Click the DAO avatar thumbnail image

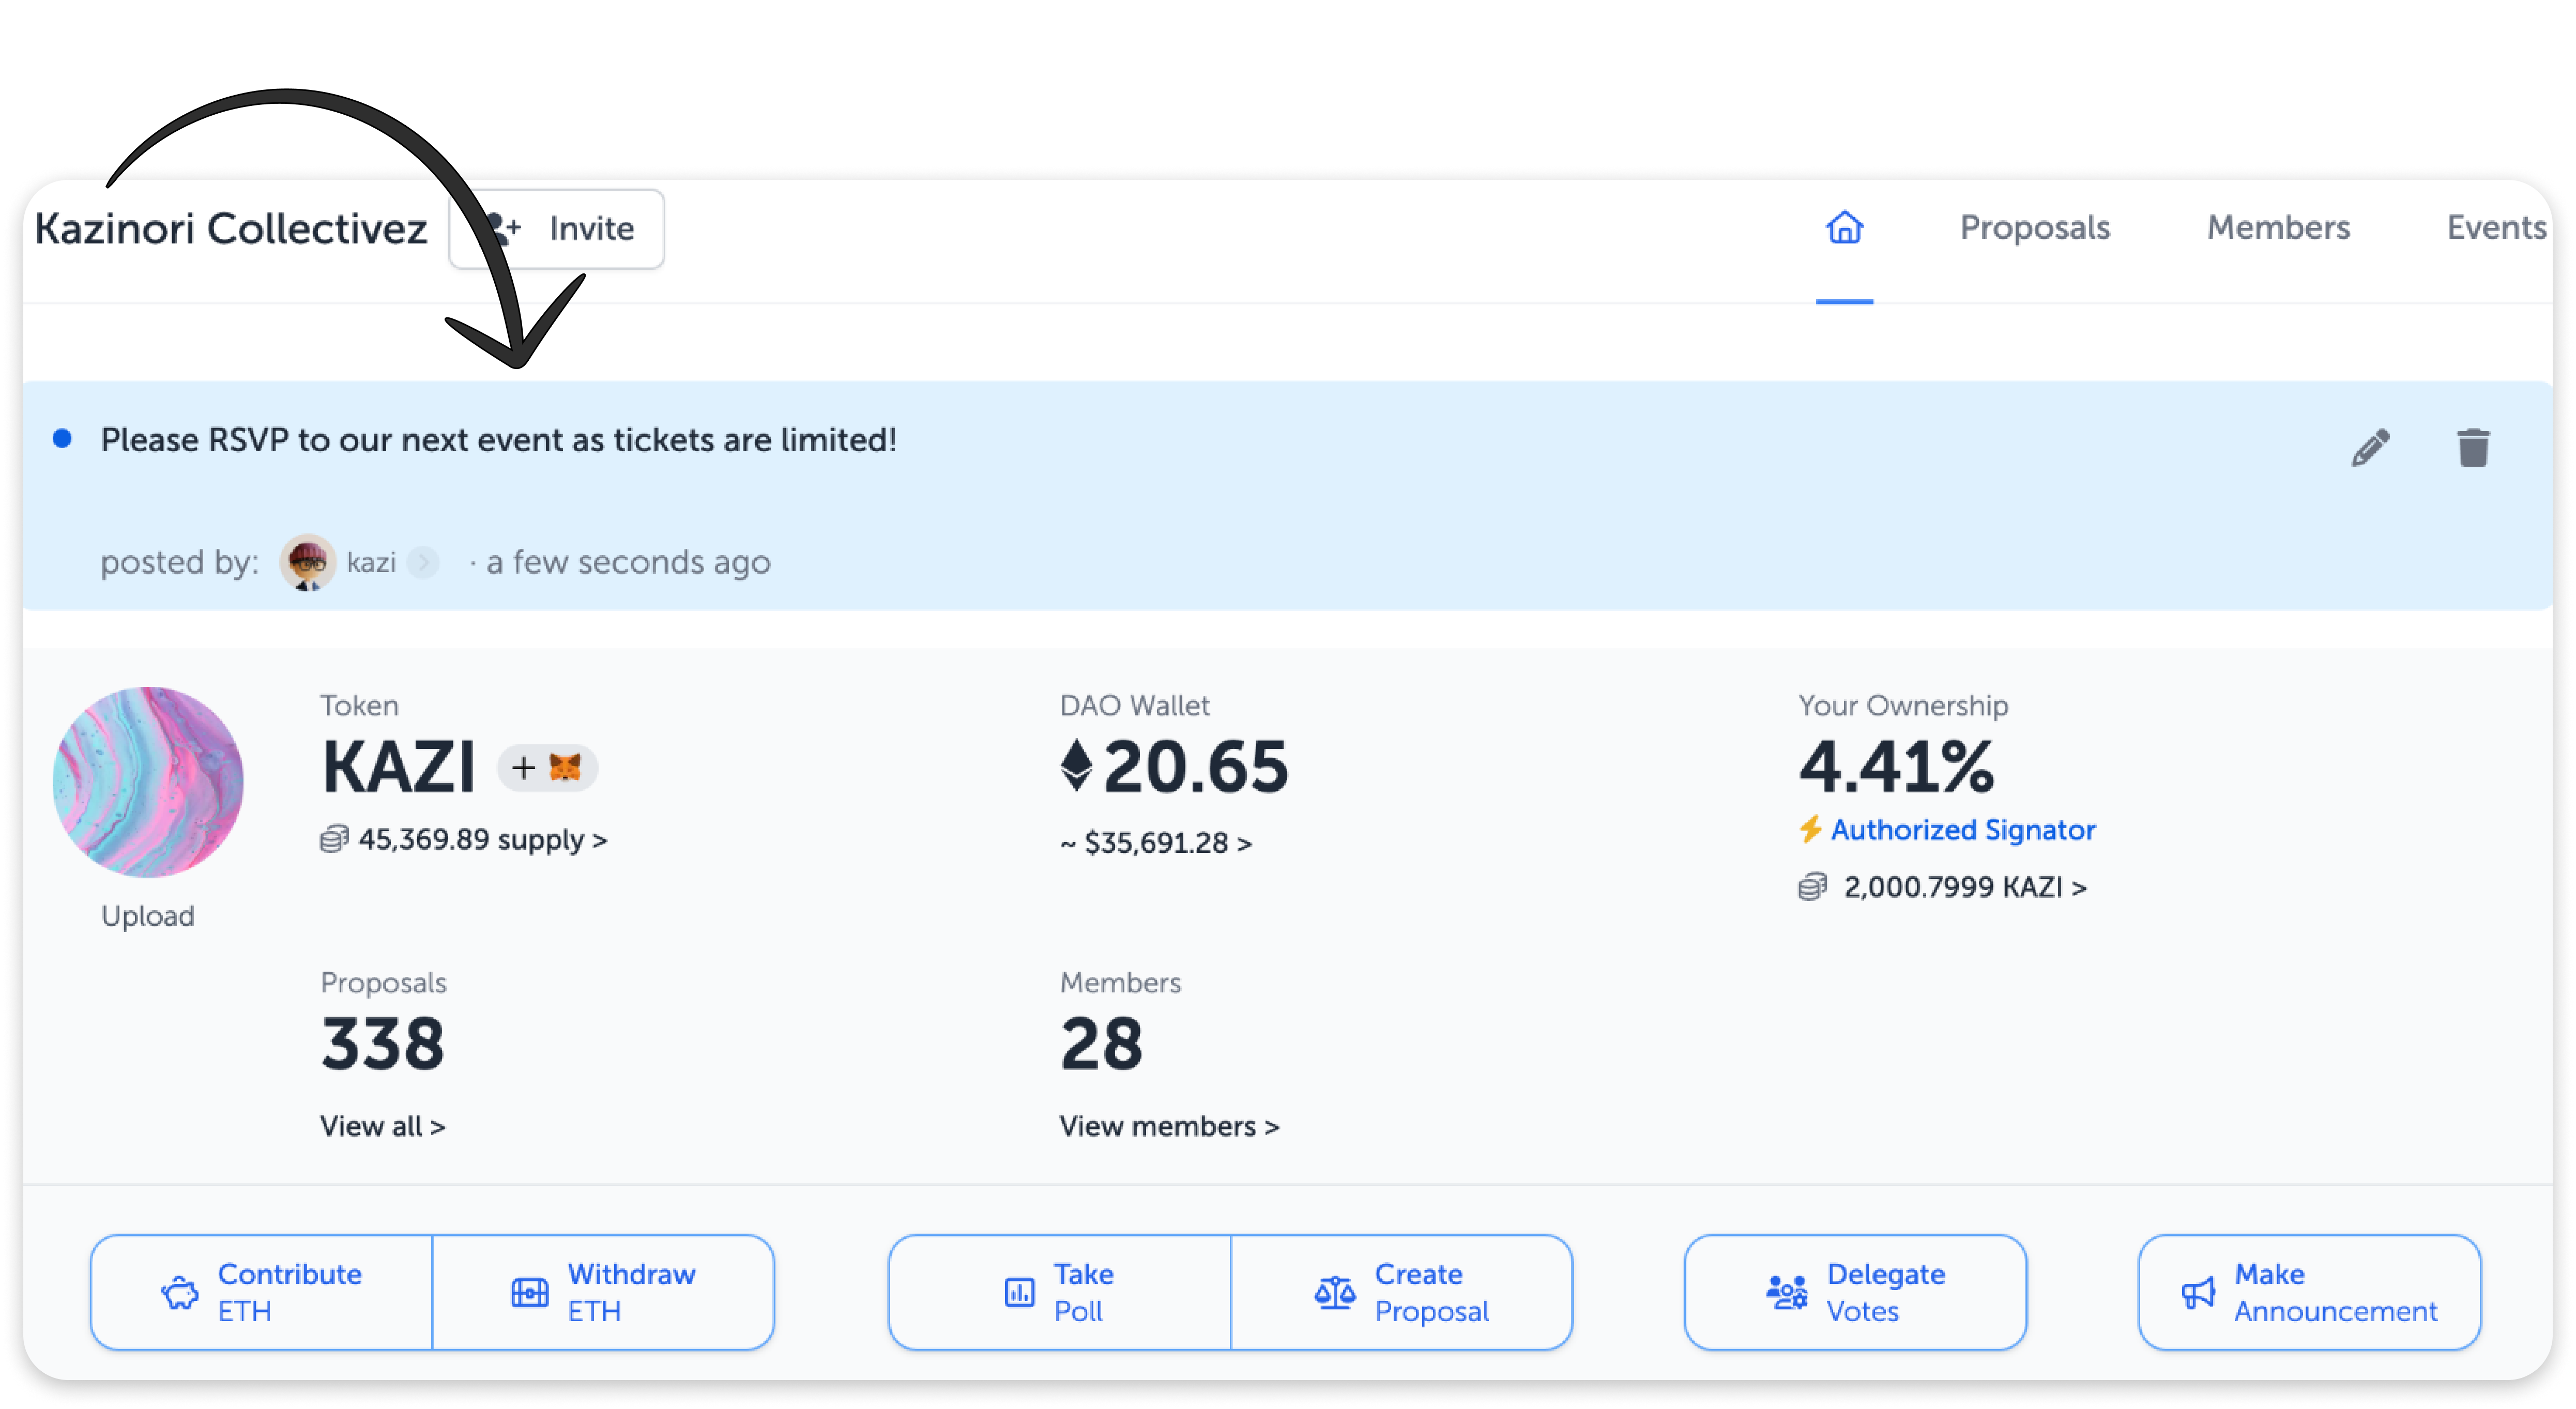[148, 782]
